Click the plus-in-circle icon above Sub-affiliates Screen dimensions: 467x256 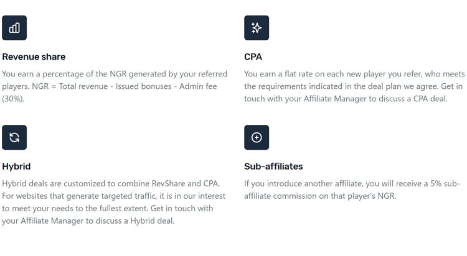[257, 137]
